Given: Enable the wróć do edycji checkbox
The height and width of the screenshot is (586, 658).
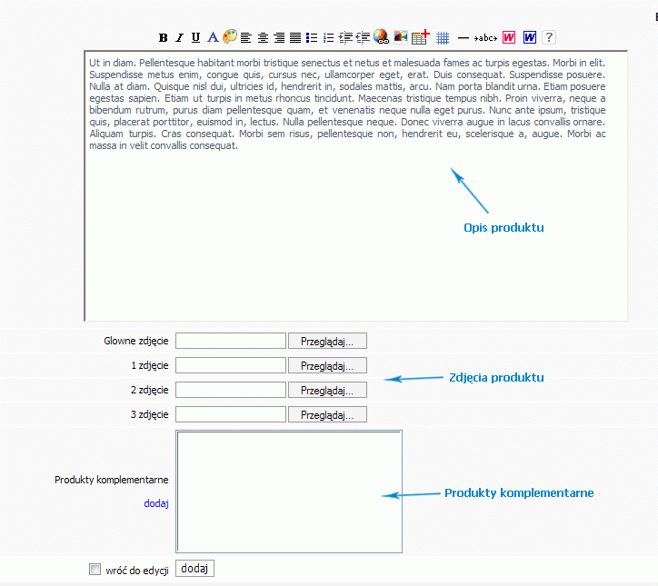Looking at the screenshot, I should (95, 570).
